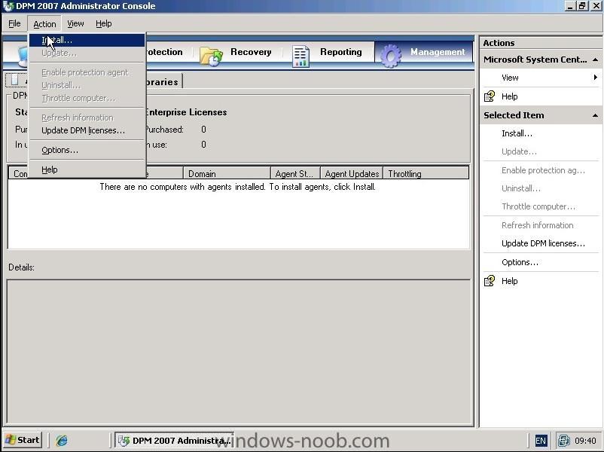This screenshot has height=452, width=604.
Task: Choose Options... in the Action menu
Action: (87, 150)
